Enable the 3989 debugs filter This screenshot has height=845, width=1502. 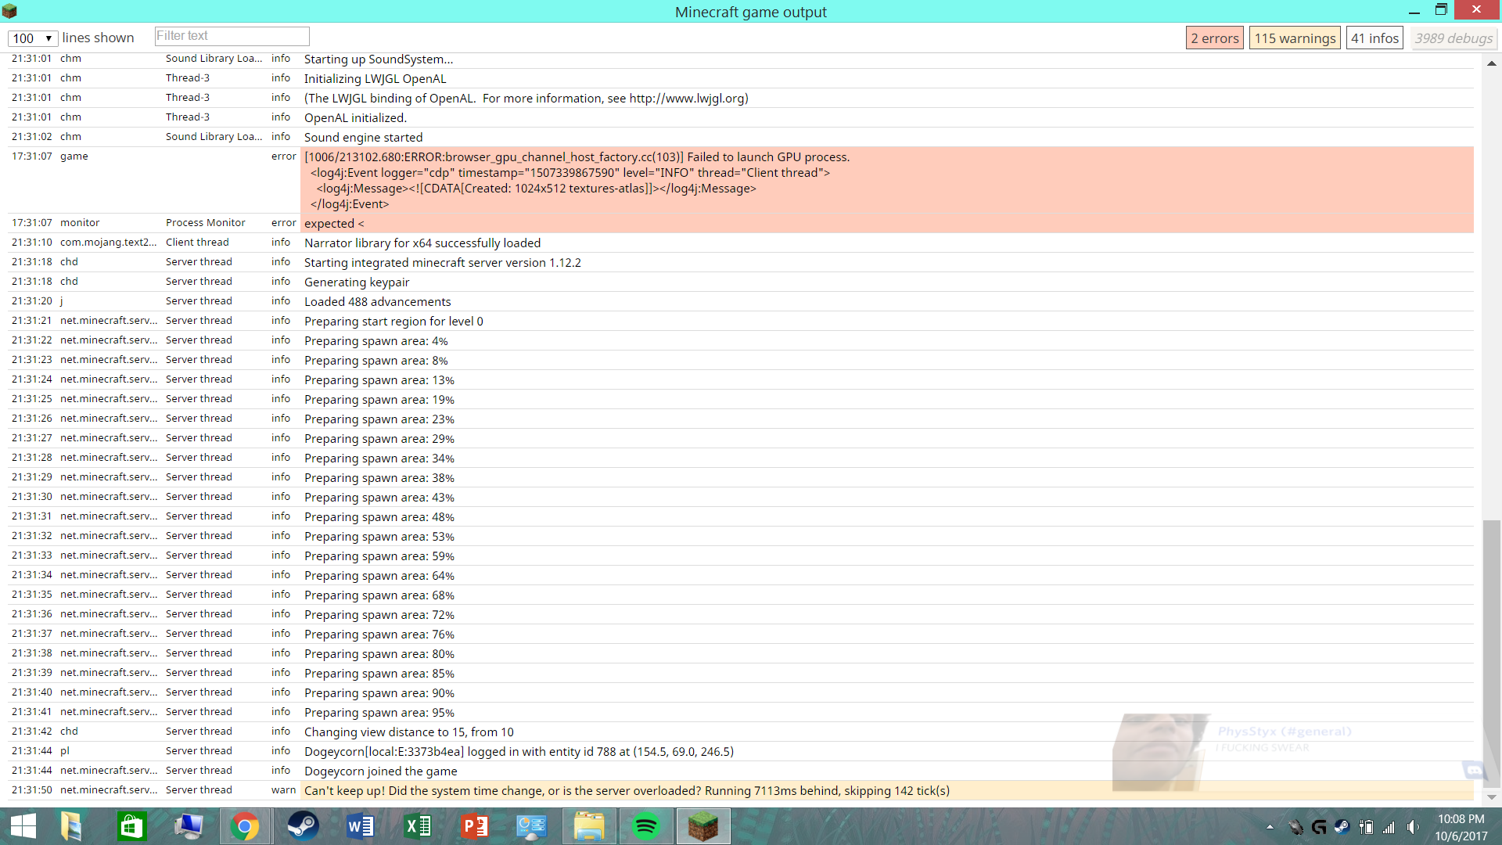(x=1453, y=38)
